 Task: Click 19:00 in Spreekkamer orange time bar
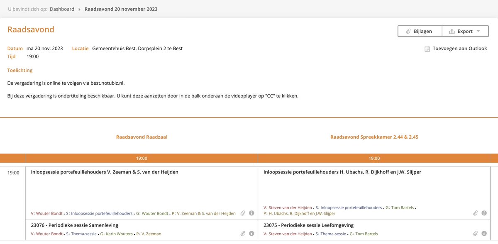pos(374,158)
